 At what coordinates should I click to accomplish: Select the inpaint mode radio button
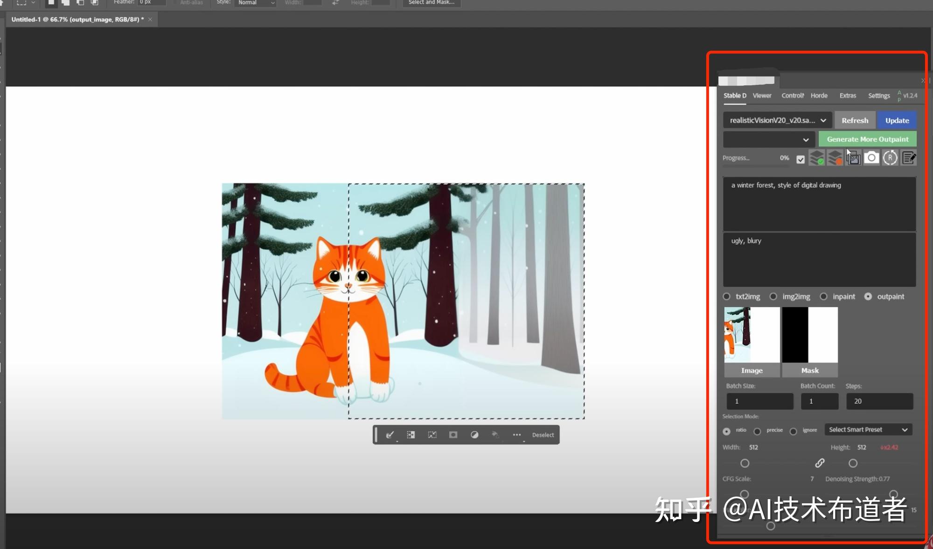tap(824, 296)
